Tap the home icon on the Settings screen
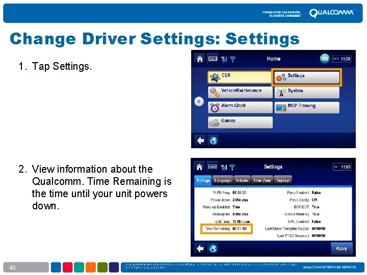The height and width of the screenshot is (275, 367). click(x=199, y=167)
